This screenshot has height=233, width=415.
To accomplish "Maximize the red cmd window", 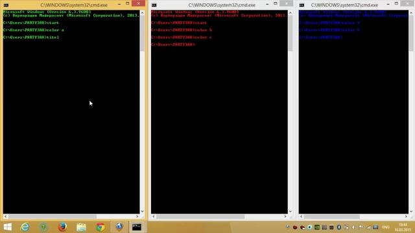I will 275,3.
